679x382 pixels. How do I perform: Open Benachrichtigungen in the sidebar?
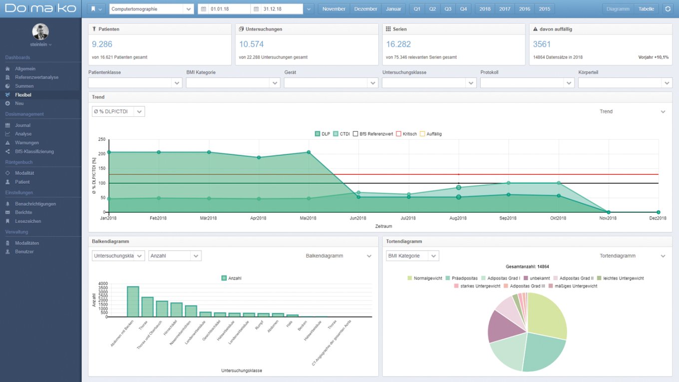click(35, 204)
